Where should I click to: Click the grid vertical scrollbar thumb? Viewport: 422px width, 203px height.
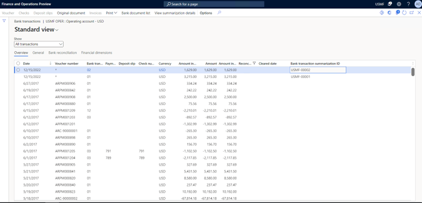[x=413, y=72]
